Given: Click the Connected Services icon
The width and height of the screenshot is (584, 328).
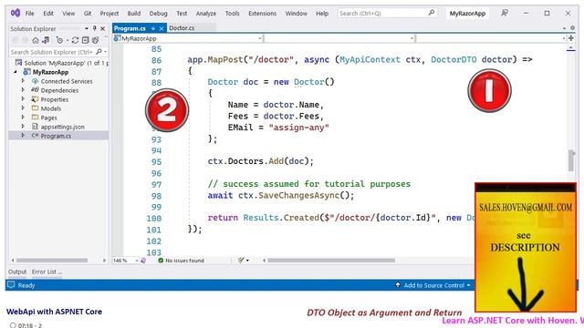Looking at the screenshot, I should tap(35, 81).
